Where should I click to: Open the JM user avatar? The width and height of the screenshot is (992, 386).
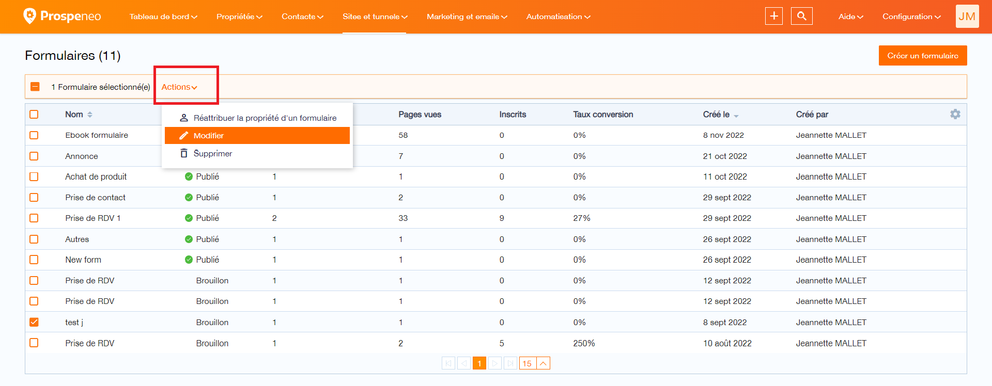coord(967,16)
